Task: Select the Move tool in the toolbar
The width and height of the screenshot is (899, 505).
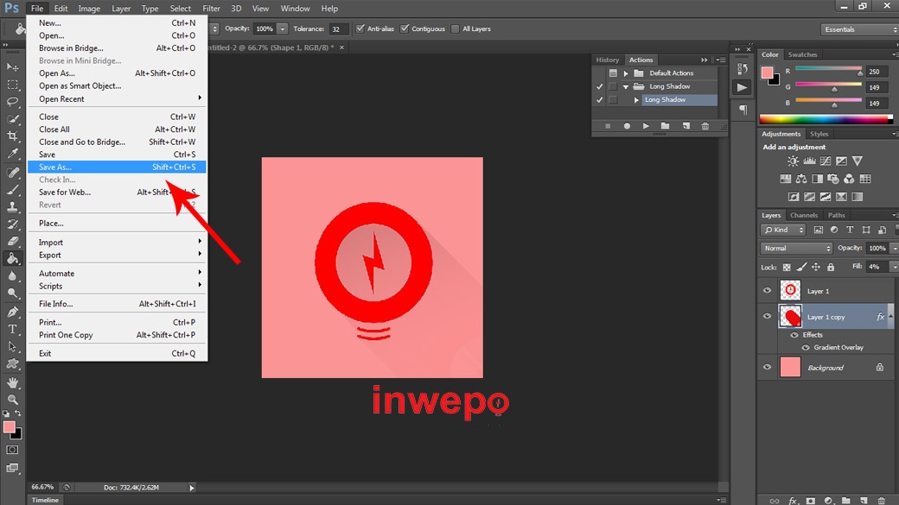Action: click(x=13, y=66)
